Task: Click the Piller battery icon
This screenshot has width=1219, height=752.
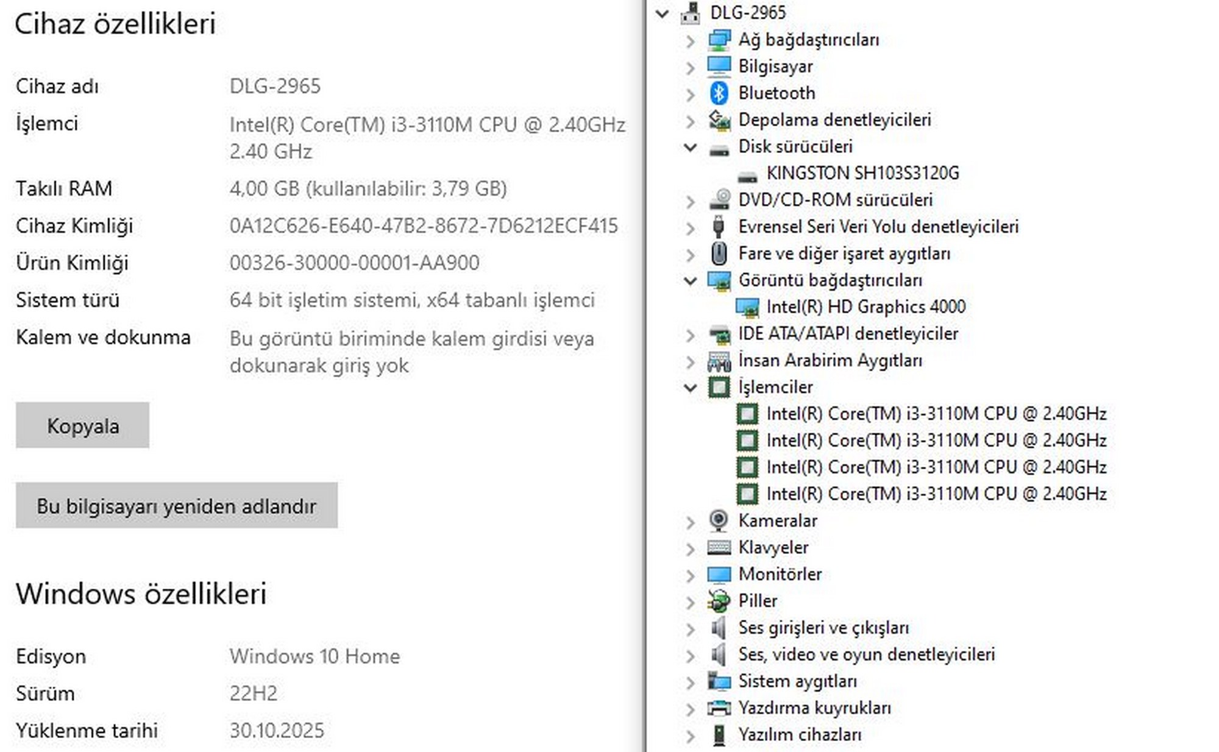Action: 719,601
